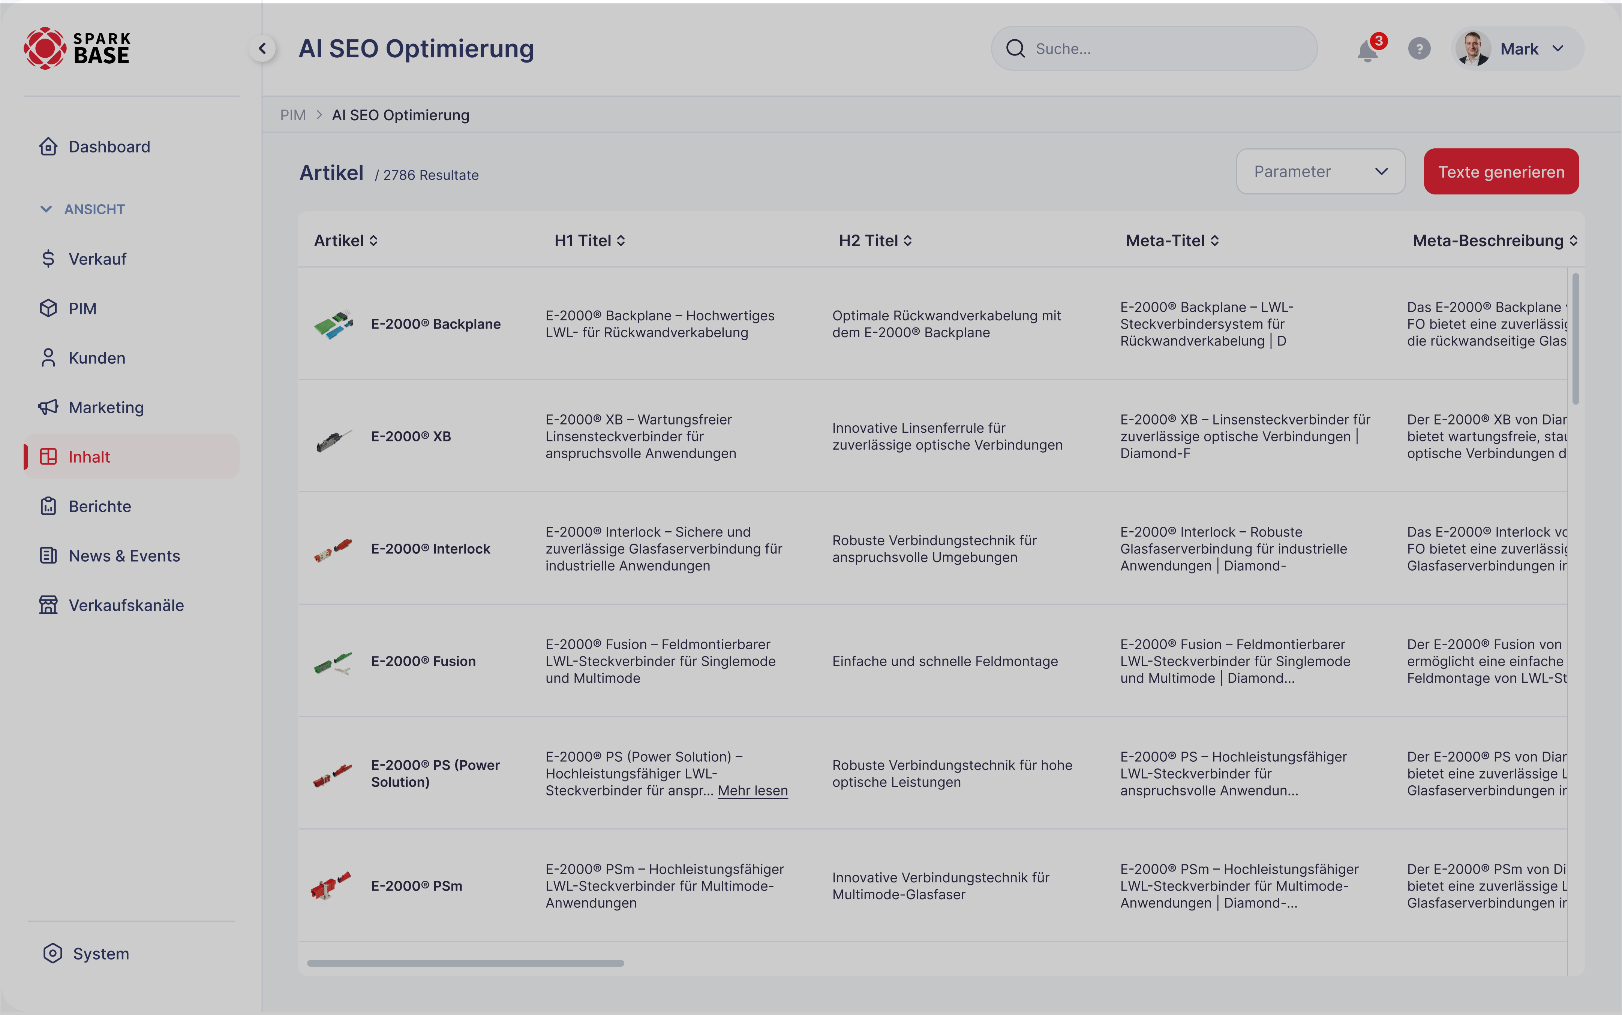Click Mehr lesen link in PS row
Viewport: 1622px width, 1015px height.
click(752, 790)
